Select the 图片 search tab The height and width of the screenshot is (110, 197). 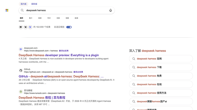tap(31, 18)
